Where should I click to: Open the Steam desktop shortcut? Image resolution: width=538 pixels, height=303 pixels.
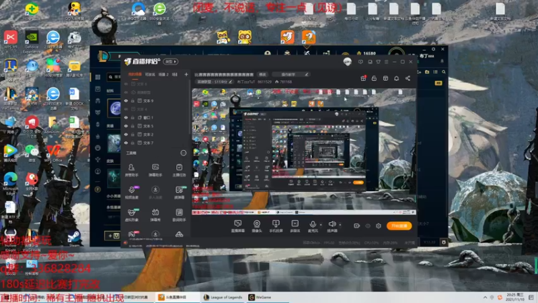coord(74,238)
